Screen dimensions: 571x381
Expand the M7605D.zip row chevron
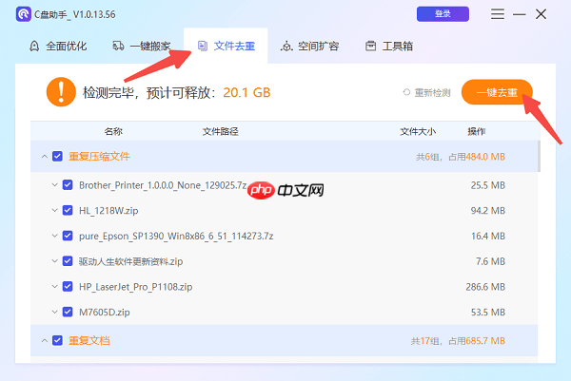point(54,312)
